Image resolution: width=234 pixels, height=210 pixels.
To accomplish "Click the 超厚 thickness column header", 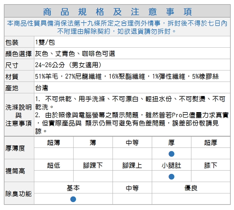I will tap(211, 143).
